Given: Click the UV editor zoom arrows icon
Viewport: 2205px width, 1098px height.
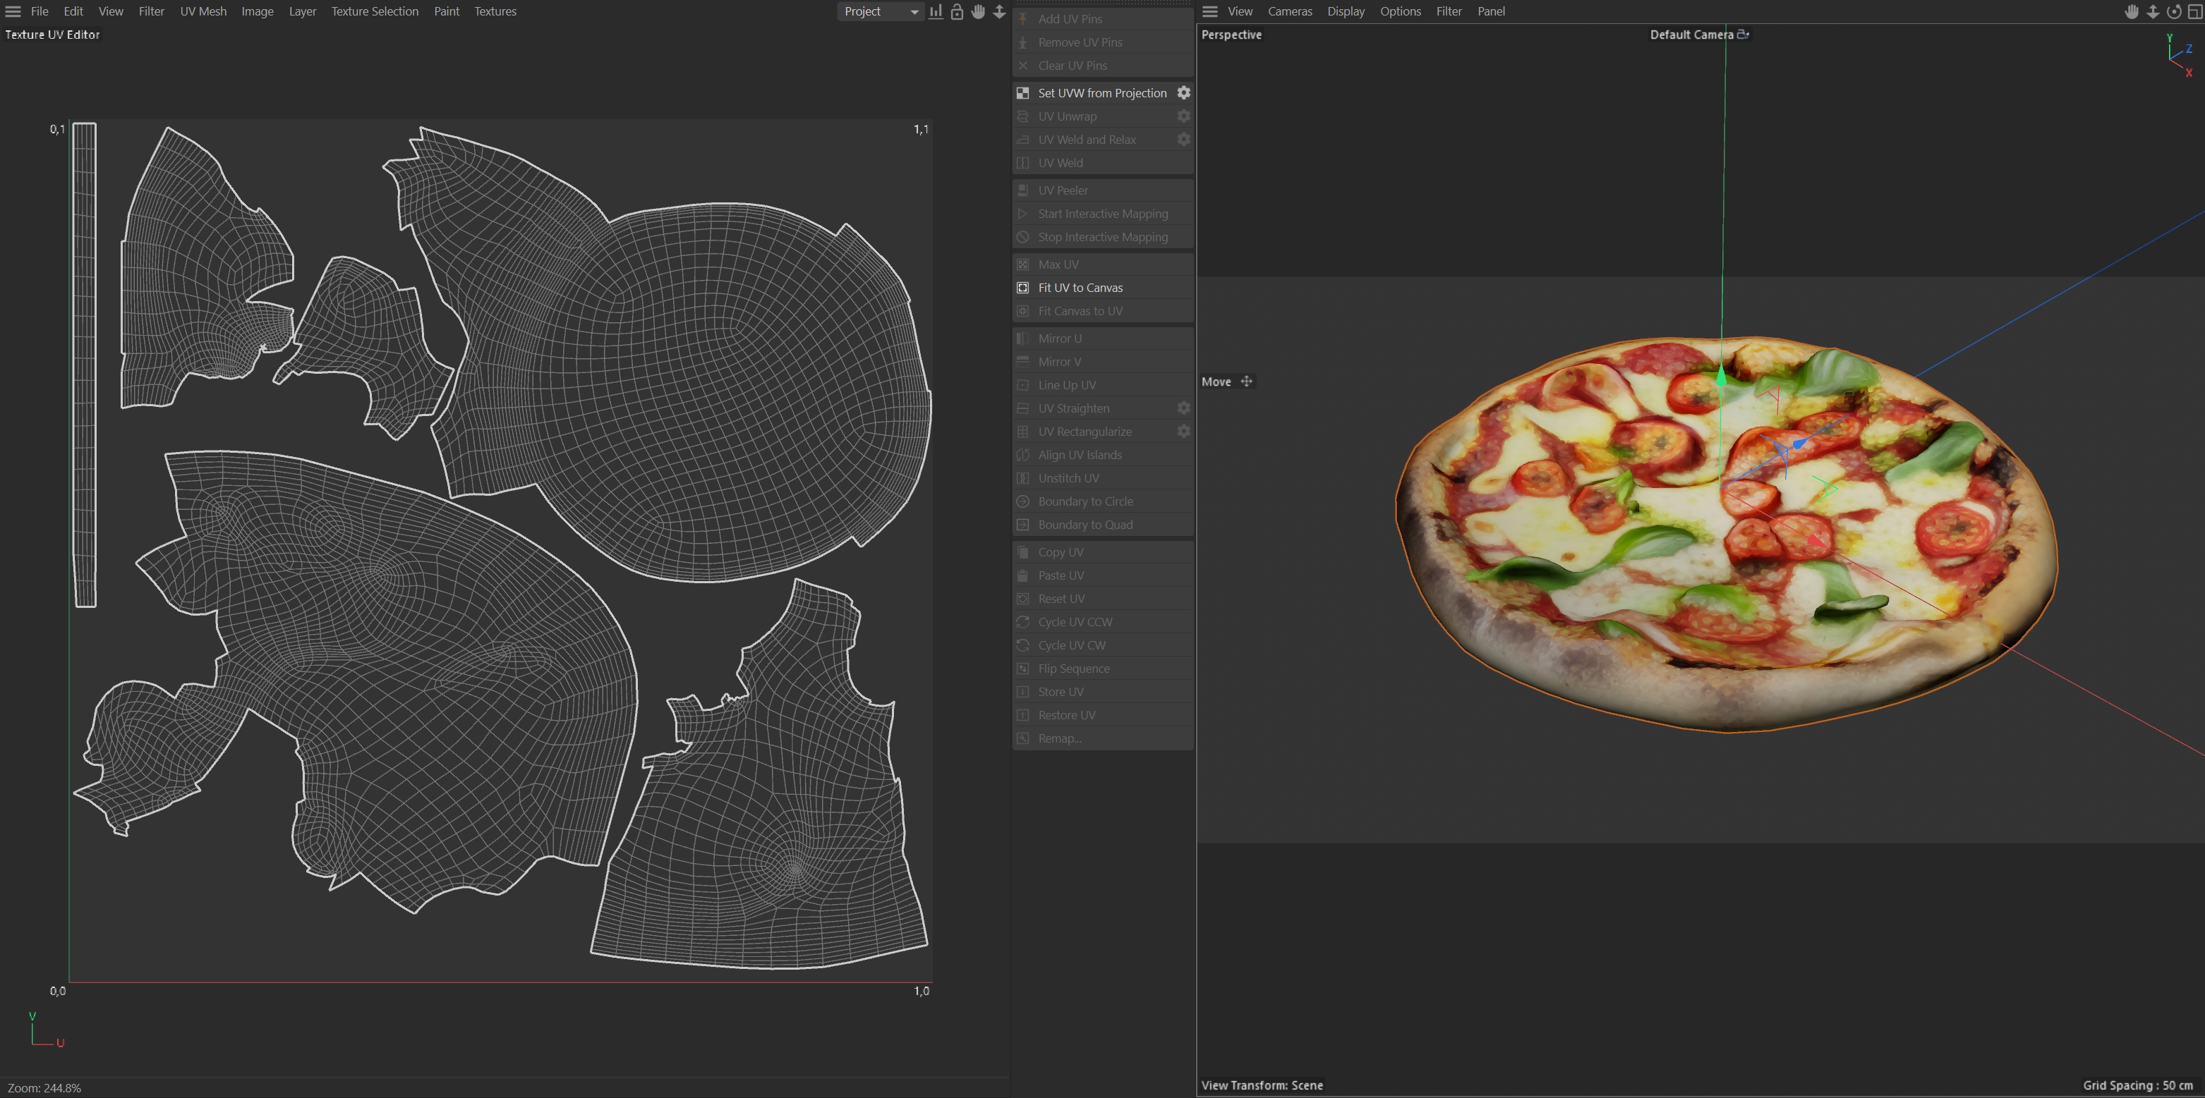Looking at the screenshot, I should tap(999, 11).
